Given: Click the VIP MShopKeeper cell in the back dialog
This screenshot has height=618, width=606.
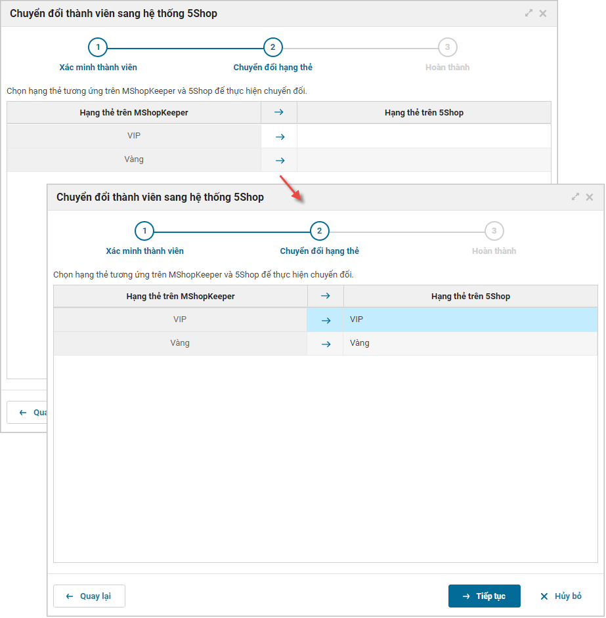Looking at the screenshot, I should point(134,136).
